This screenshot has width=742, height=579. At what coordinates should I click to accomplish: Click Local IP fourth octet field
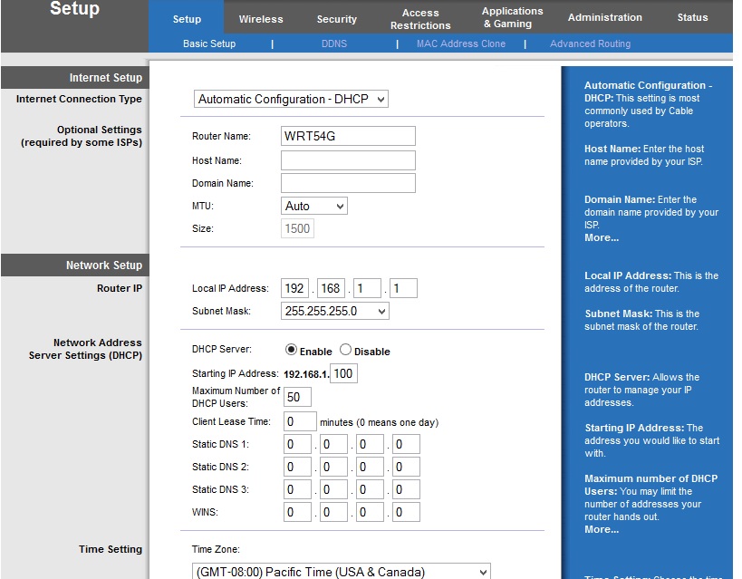click(x=403, y=288)
